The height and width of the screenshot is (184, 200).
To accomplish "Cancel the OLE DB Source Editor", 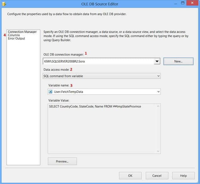I will tap(157, 176).
